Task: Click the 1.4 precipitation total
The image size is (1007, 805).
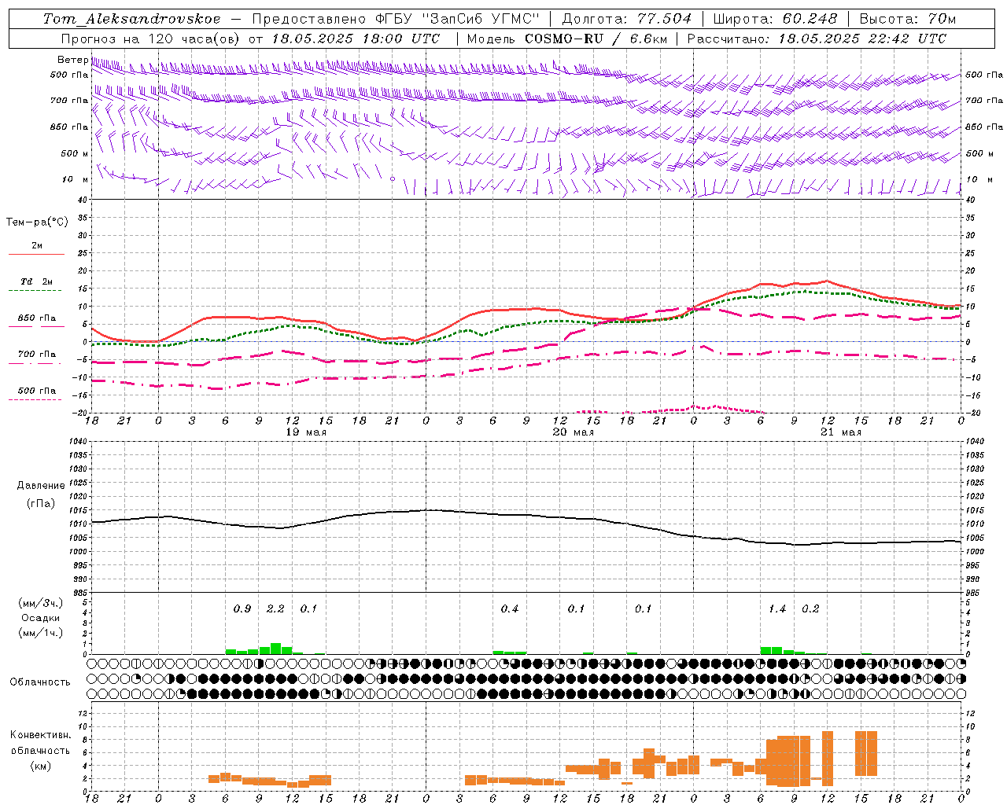Action: pos(777,608)
